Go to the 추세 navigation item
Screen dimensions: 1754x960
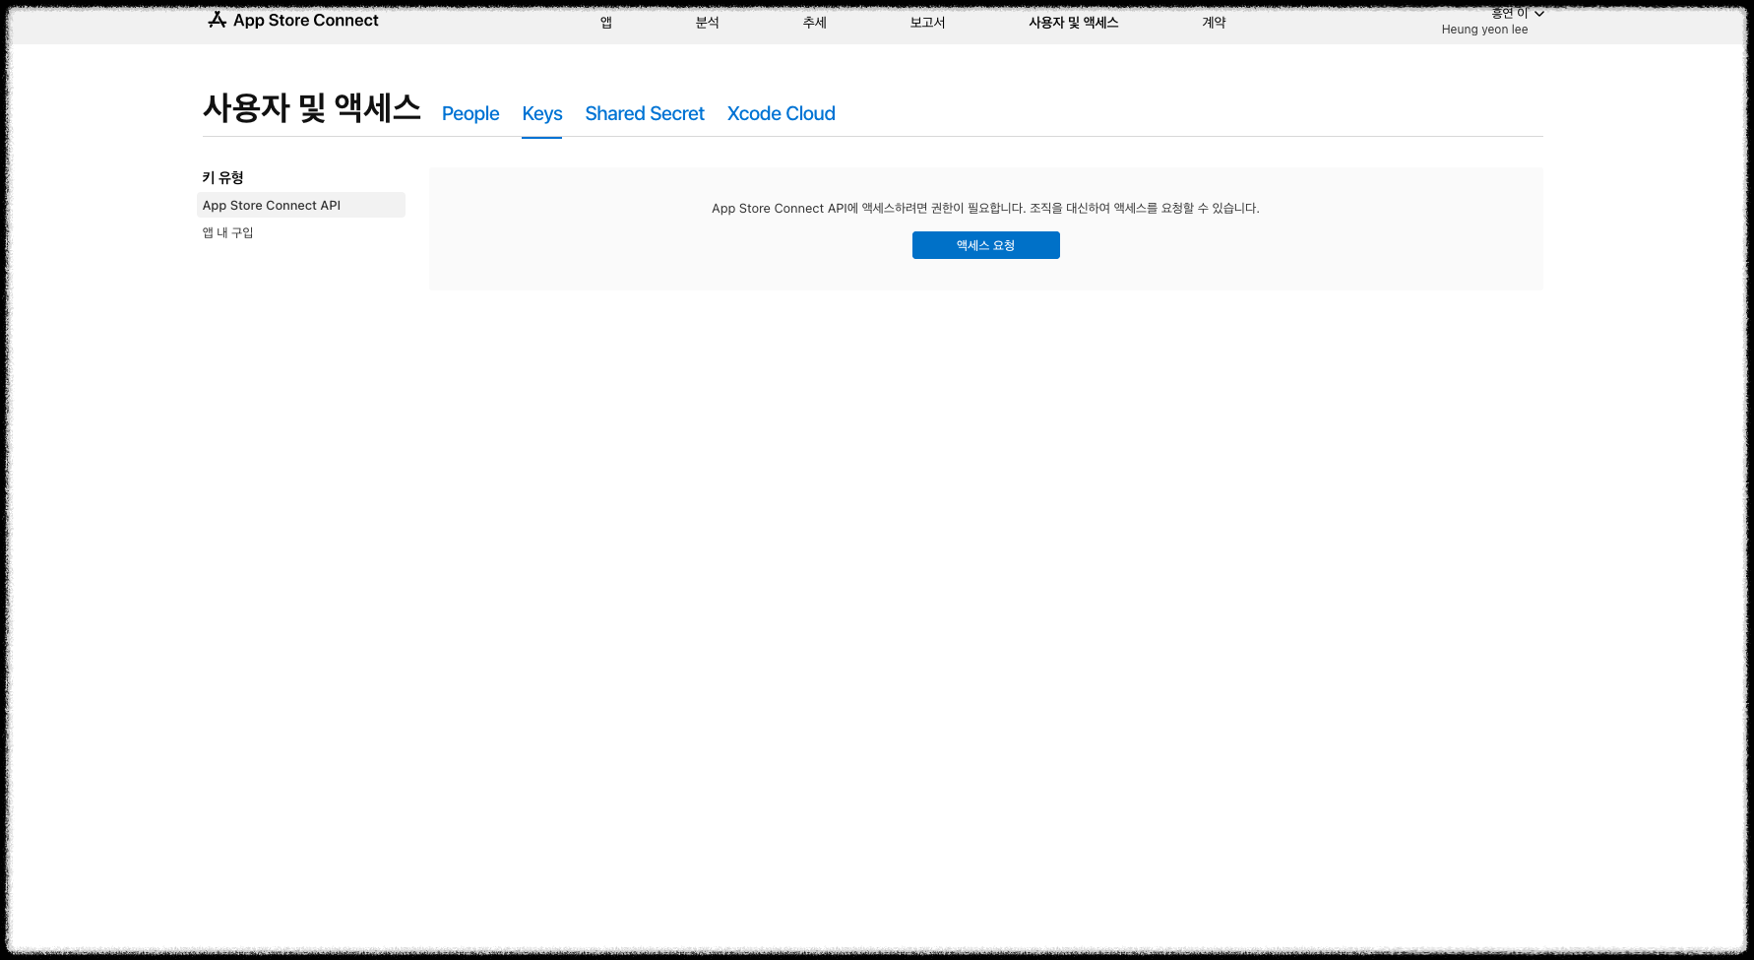(815, 23)
